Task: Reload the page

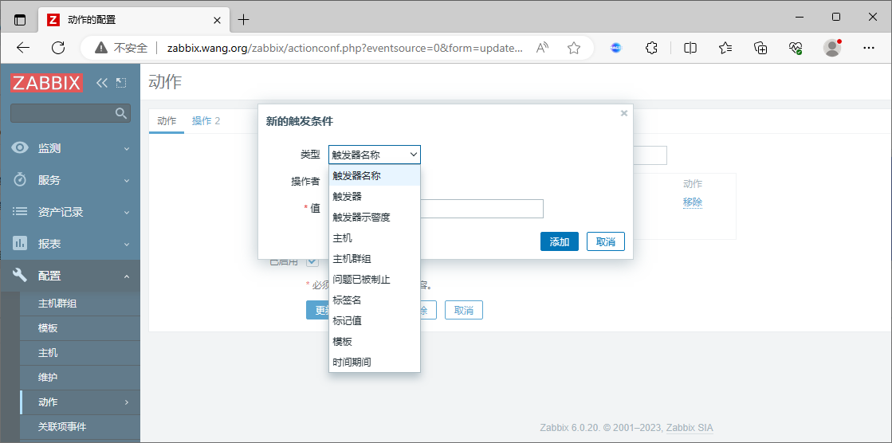Action: pos(58,48)
